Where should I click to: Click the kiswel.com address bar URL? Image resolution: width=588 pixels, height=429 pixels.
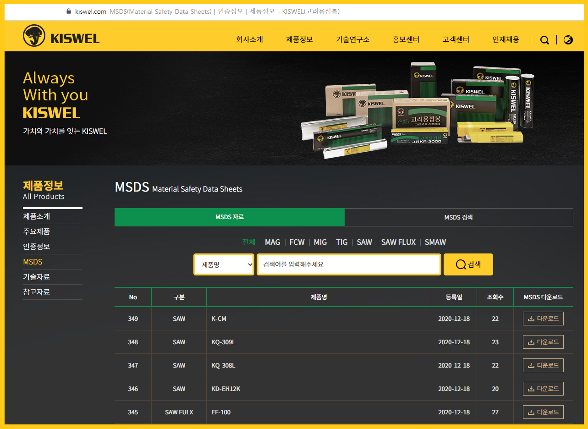click(91, 11)
